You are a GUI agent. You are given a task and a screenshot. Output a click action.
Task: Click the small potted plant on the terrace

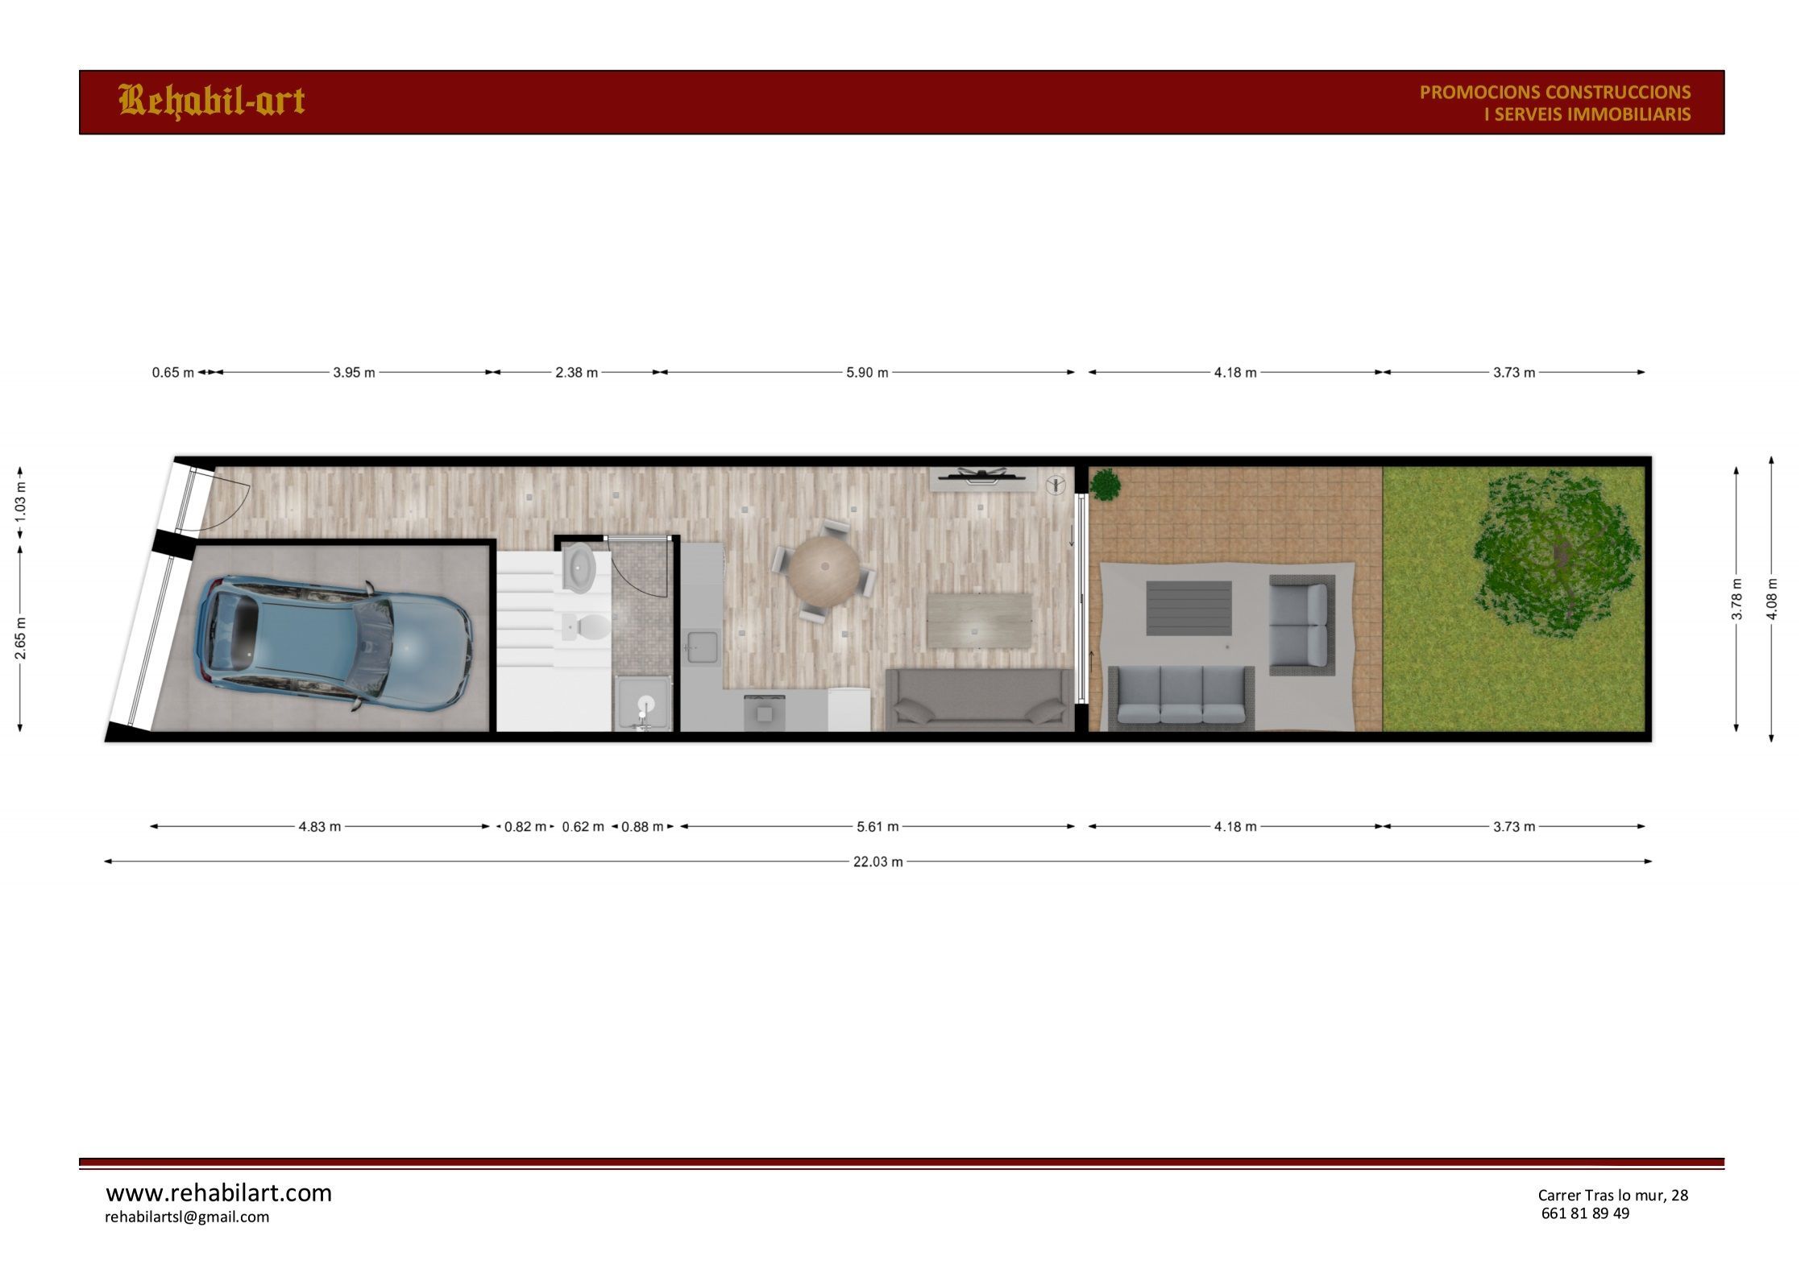coord(1106,485)
